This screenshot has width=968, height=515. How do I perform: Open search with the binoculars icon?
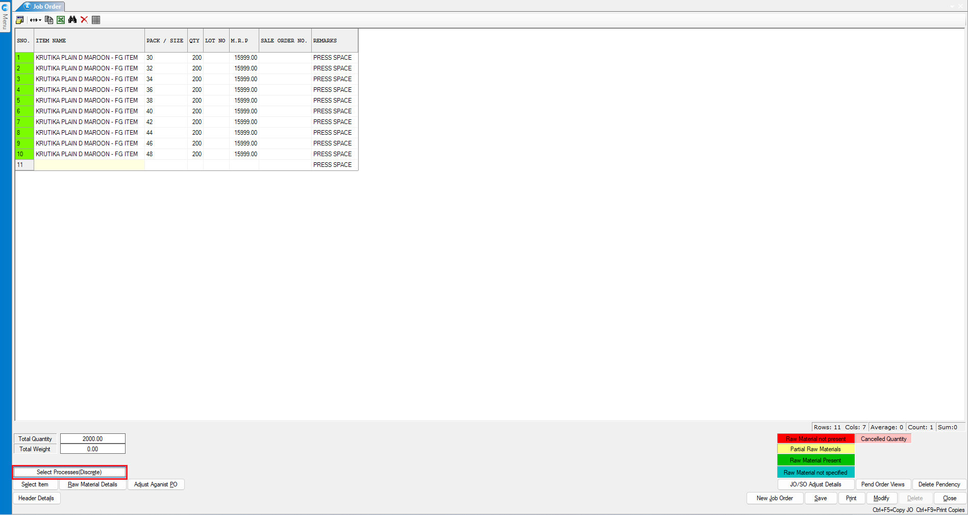(x=72, y=20)
